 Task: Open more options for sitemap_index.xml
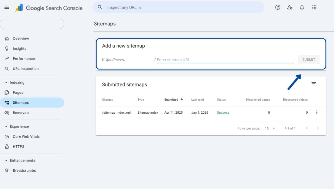click(x=316, y=113)
